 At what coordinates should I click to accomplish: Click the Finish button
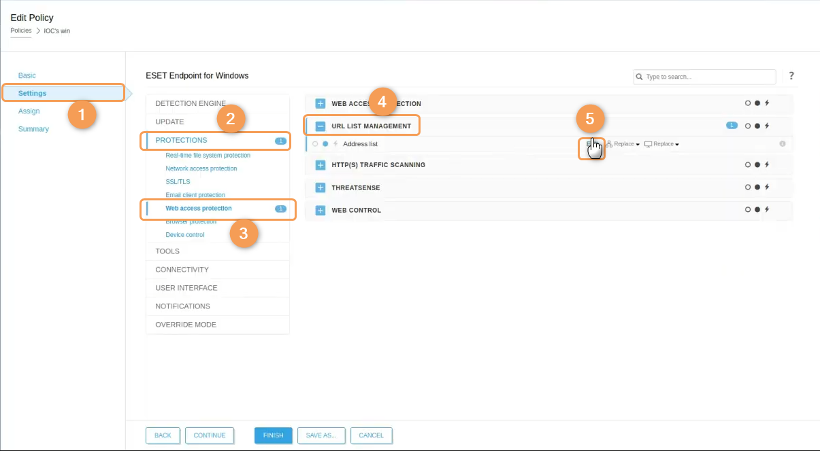(273, 435)
